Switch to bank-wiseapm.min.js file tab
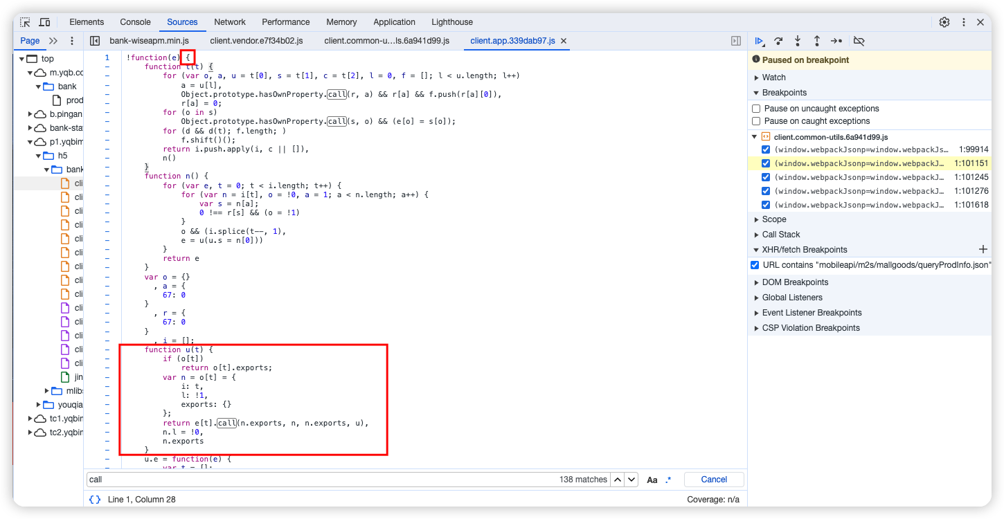 pos(149,41)
